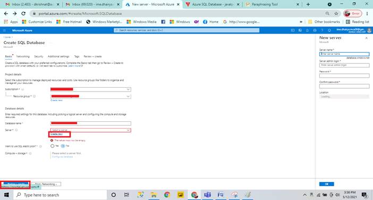373x200 pixels.
Task: Click Windows taskbar search box
Action: 60,195
